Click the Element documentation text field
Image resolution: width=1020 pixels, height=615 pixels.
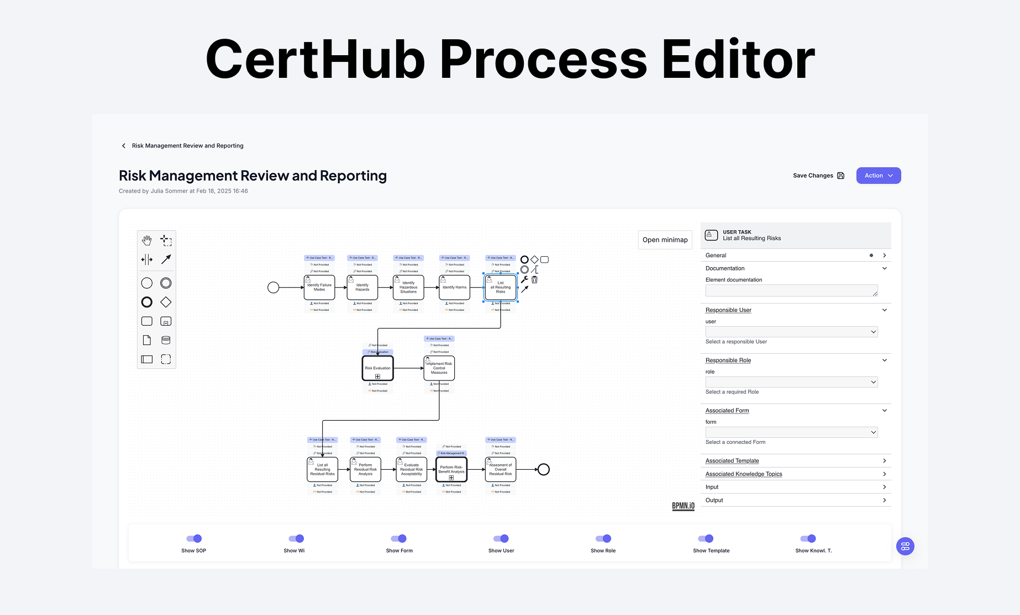[x=791, y=290]
